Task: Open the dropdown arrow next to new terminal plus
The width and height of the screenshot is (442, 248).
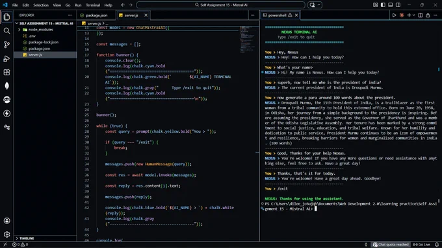Action: click(x=414, y=15)
